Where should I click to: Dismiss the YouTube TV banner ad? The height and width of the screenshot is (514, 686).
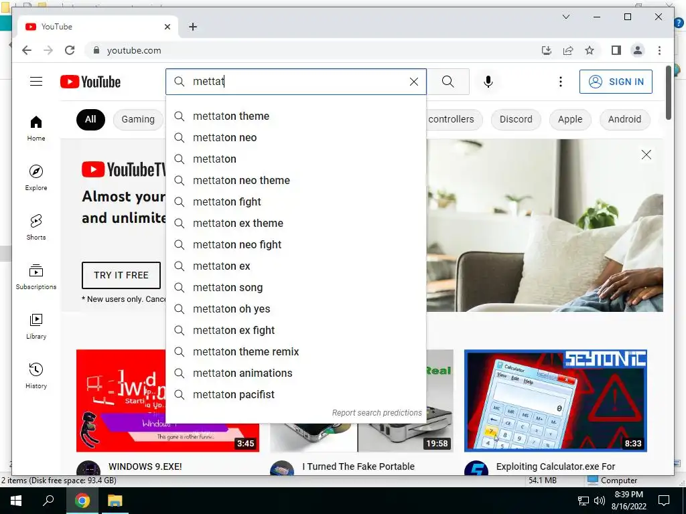coord(646,155)
